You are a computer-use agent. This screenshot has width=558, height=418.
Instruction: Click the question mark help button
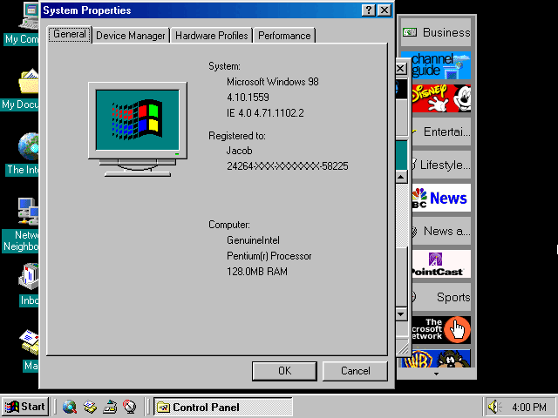[369, 10]
